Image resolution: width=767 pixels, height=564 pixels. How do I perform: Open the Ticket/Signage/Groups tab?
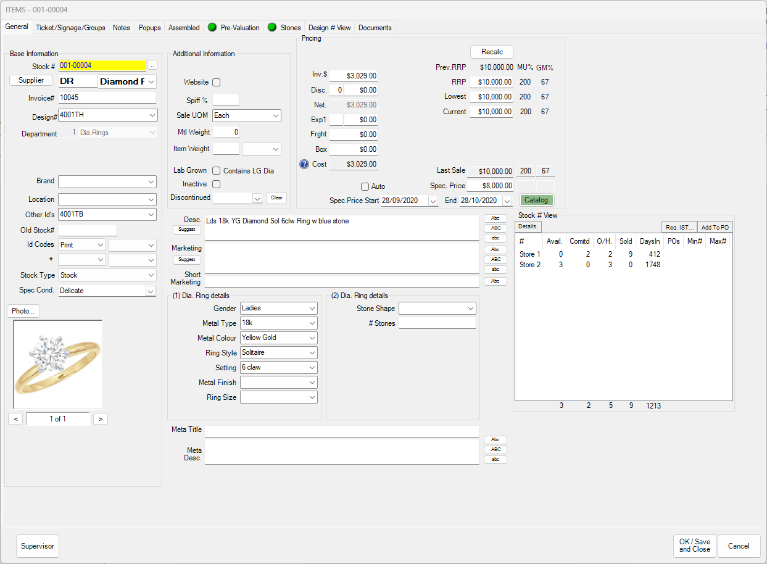tap(70, 27)
